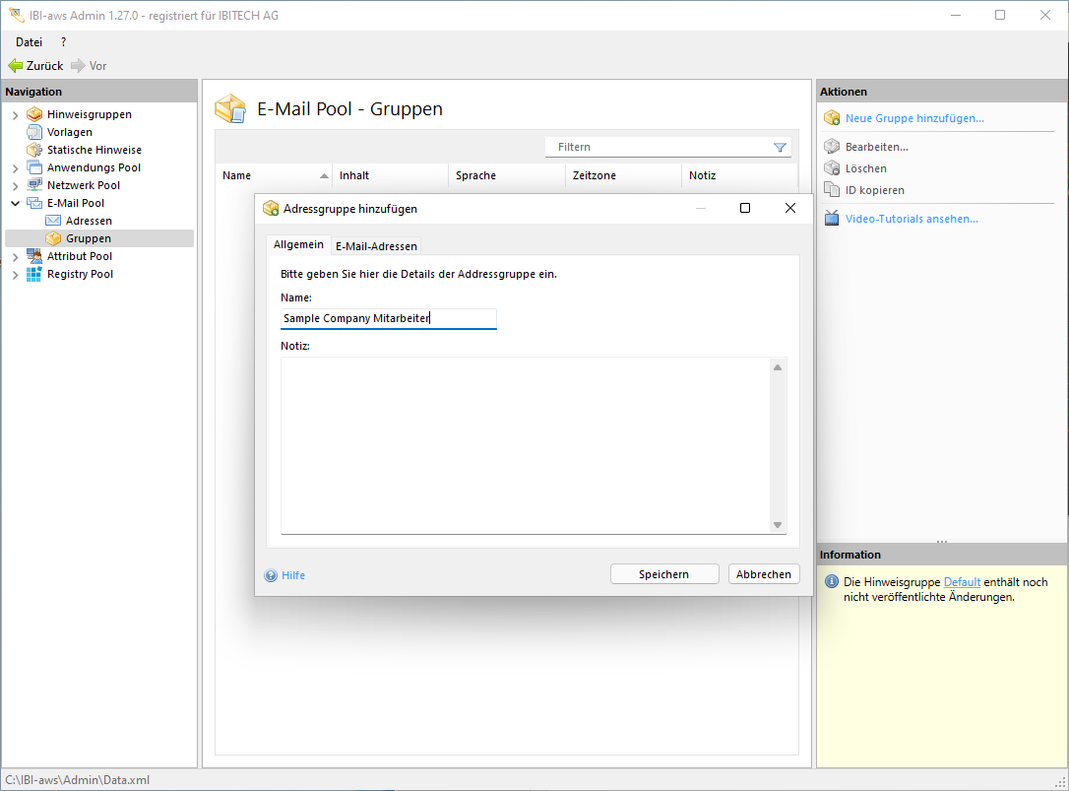Click the Abbrechen button
Viewport: 1069px width, 791px height.
tap(763, 574)
